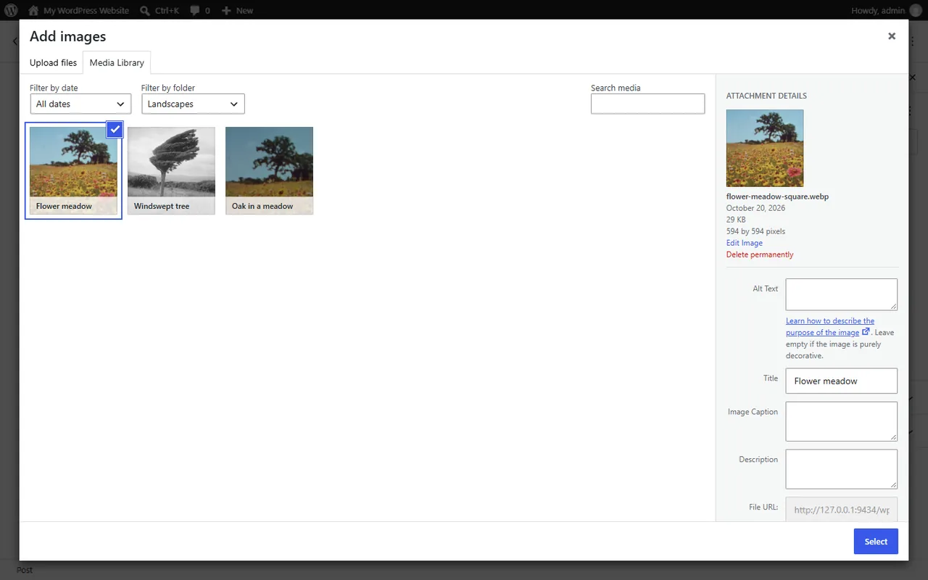The width and height of the screenshot is (928, 580).
Task: Select the Oak in a meadow thumbnail
Action: pos(269,171)
